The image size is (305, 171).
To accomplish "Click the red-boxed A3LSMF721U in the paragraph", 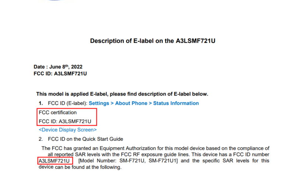I will 54,161.
